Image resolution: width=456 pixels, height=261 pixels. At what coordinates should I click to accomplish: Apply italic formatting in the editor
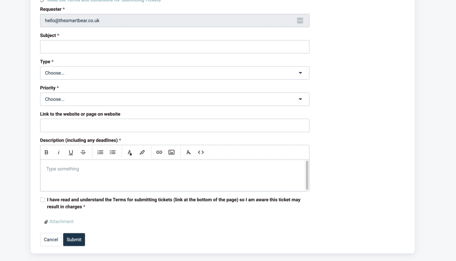point(58,152)
